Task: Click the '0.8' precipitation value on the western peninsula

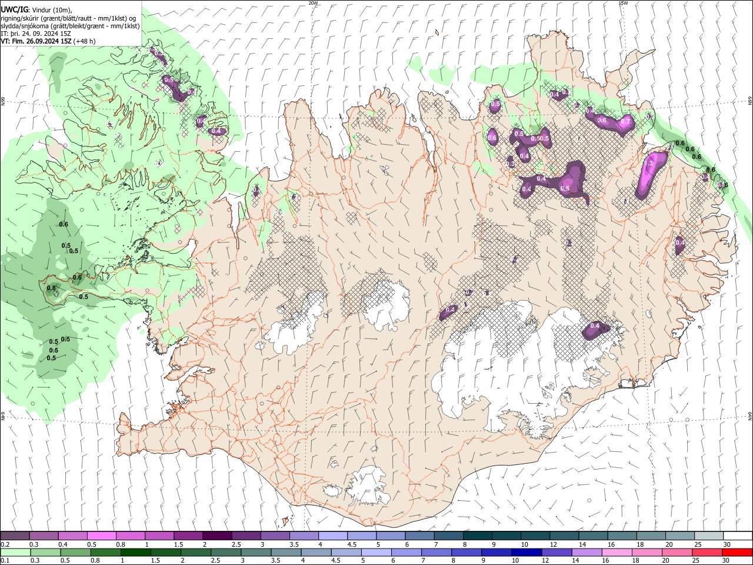Action: point(51,288)
